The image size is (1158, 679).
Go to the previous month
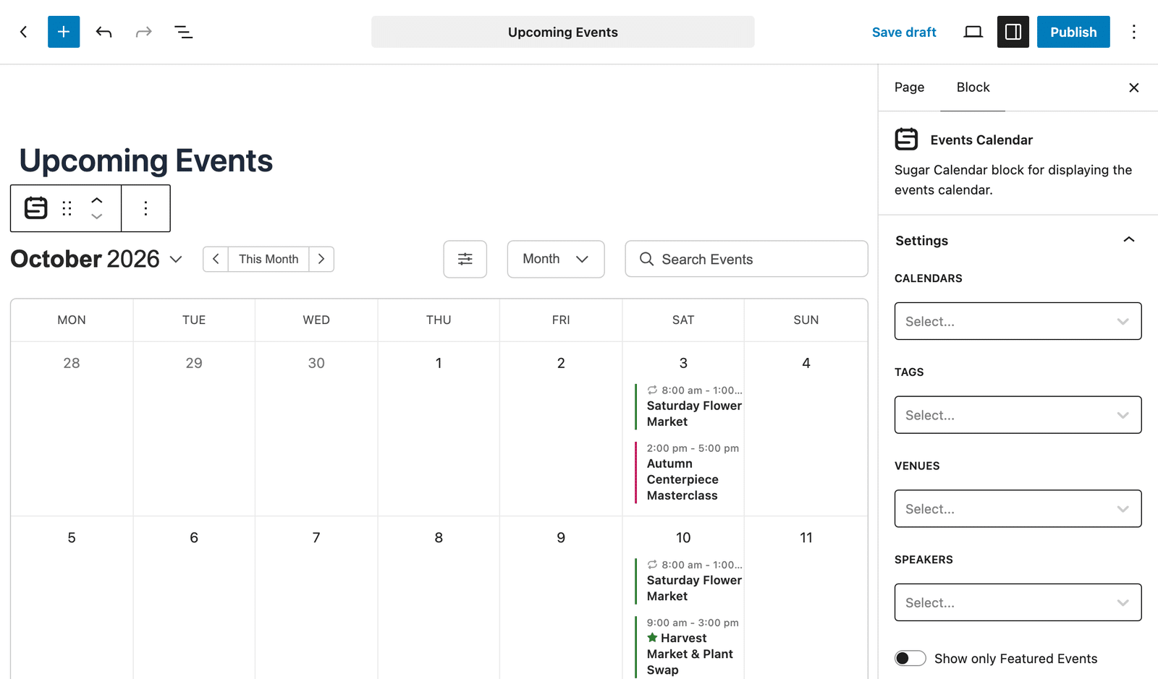coord(216,259)
